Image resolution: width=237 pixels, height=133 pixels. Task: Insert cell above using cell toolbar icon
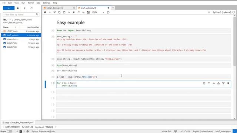(x=218, y=83)
